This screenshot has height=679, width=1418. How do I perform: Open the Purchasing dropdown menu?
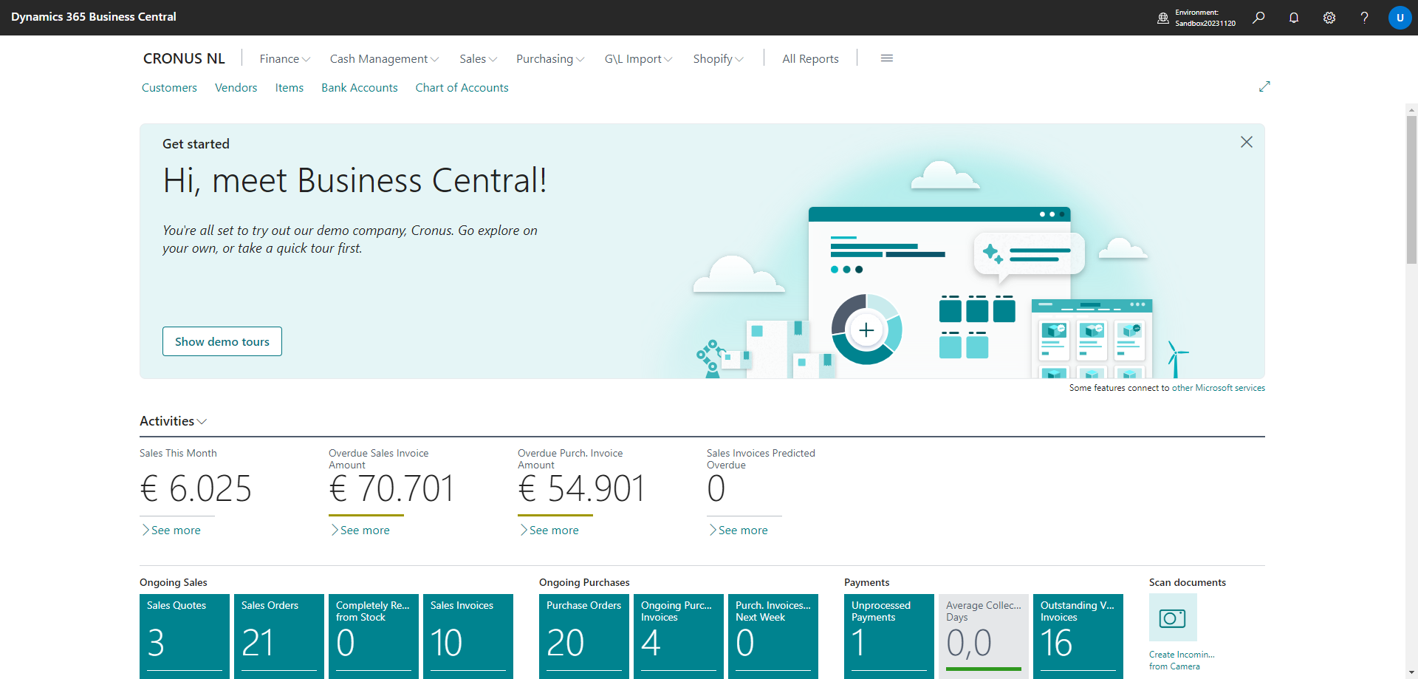(550, 59)
